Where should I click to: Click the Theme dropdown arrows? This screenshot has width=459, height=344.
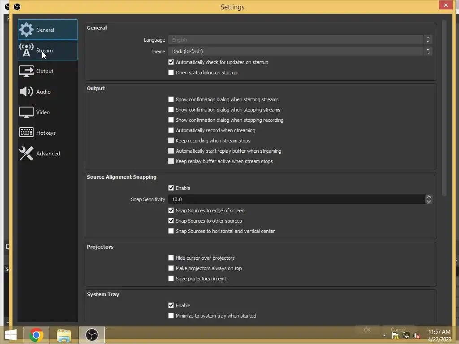point(428,51)
